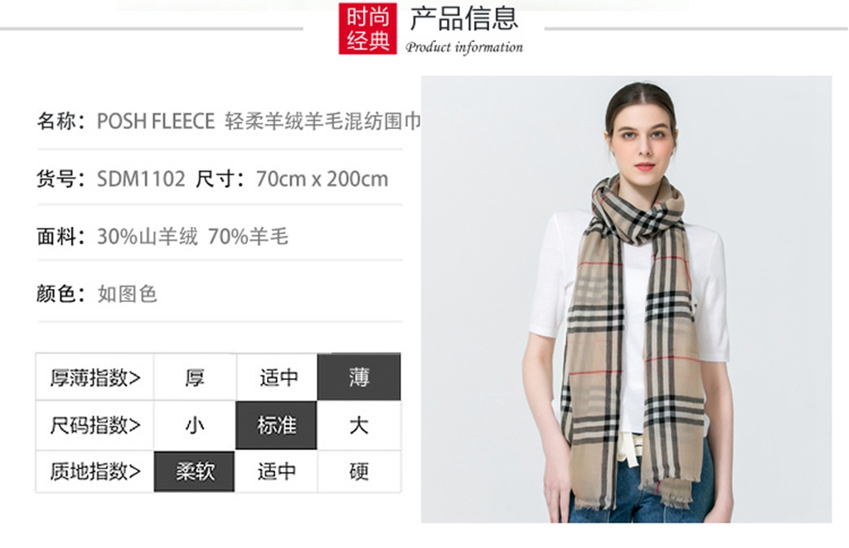This screenshot has width=849, height=548.
Task: Choose 适中 in the 质地指数 row
Action: [276, 472]
